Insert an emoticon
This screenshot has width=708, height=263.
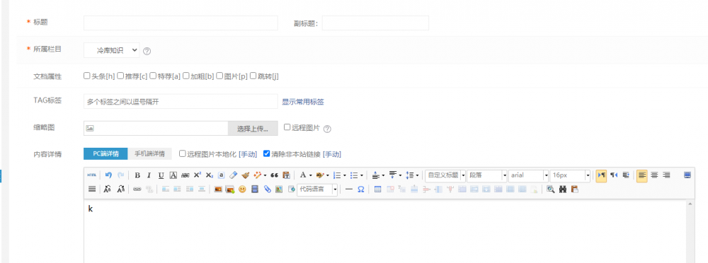tap(242, 189)
